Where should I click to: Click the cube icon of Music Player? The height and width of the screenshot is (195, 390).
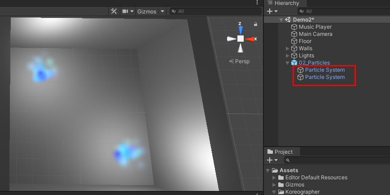294,27
